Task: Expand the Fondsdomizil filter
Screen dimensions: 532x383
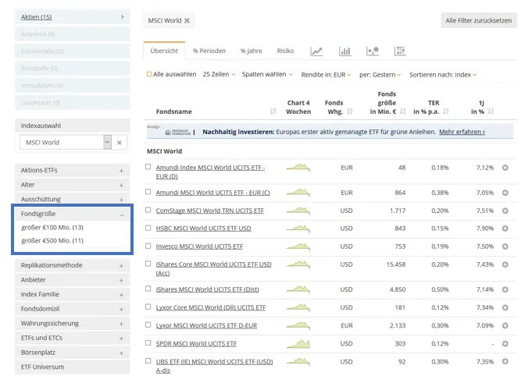Action: coord(73,309)
